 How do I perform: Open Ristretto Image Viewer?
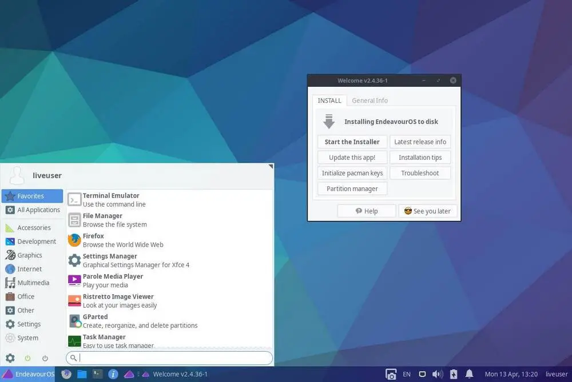(x=170, y=301)
